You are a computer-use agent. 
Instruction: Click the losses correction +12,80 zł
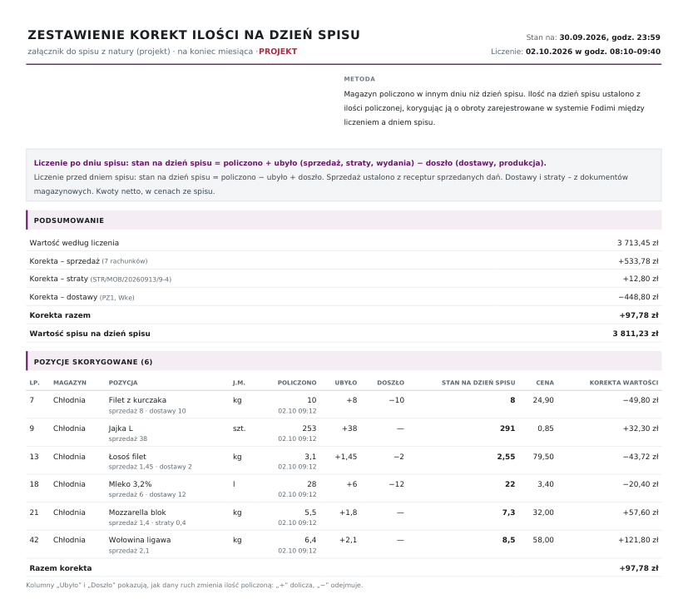coord(641,279)
